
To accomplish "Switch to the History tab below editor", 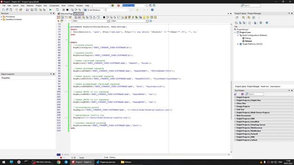I will tap(112, 158).
